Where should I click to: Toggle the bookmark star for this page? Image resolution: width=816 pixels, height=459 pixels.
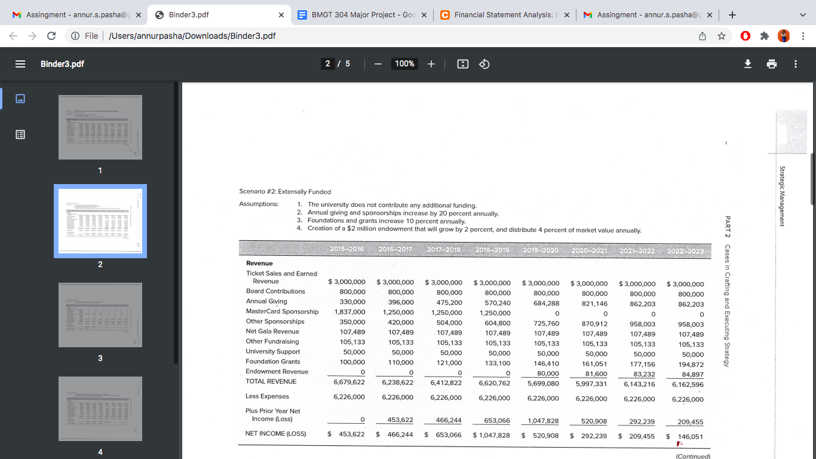(722, 36)
